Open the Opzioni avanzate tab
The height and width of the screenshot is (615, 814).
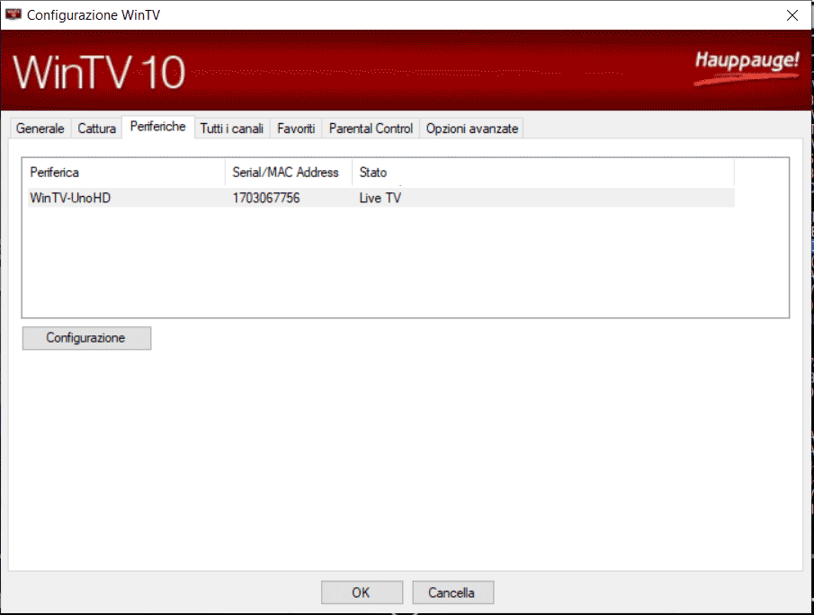(x=472, y=129)
